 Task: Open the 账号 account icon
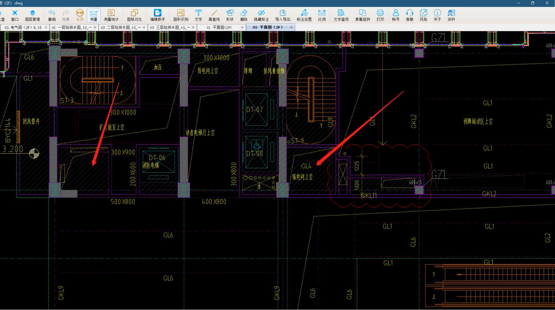pyautogui.click(x=396, y=15)
